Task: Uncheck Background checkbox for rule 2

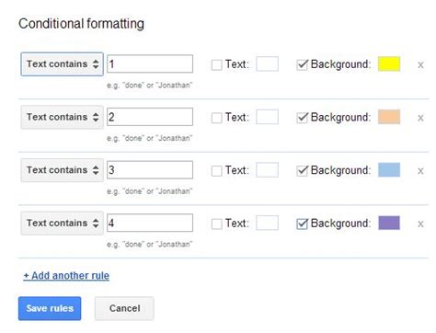Action: click(302, 118)
